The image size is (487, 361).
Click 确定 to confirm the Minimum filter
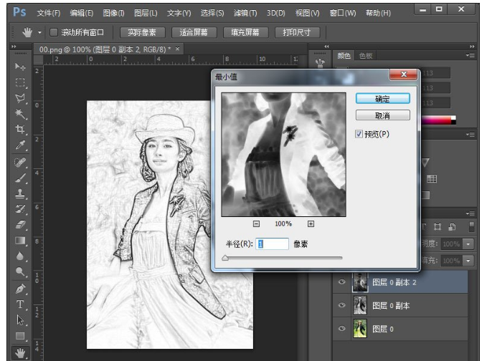tap(382, 99)
